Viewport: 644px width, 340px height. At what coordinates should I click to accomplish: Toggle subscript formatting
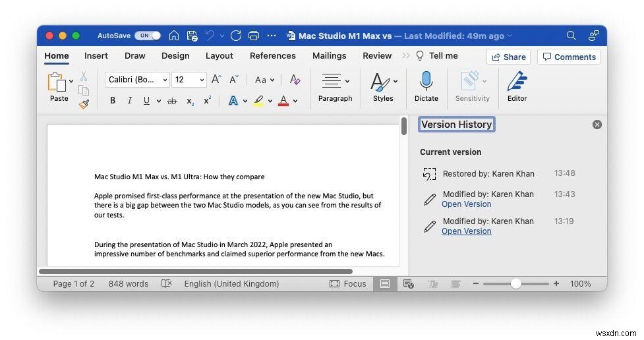[190, 101]
